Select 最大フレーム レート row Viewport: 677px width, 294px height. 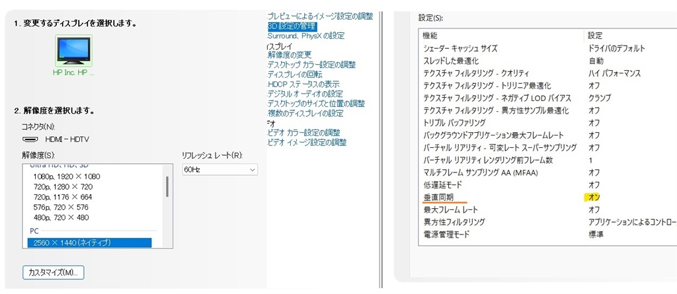pyautogui.click(x=548, y=210)
